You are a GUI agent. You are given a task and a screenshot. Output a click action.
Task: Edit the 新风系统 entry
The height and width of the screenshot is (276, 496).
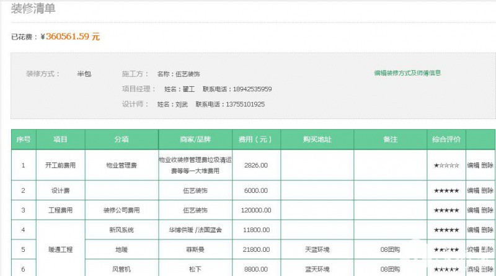[473, 230]
